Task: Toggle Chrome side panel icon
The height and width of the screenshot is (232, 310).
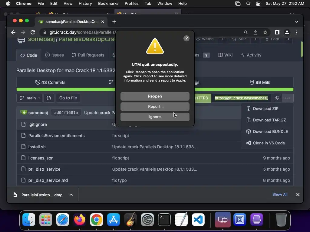Action: click(277, 32)
